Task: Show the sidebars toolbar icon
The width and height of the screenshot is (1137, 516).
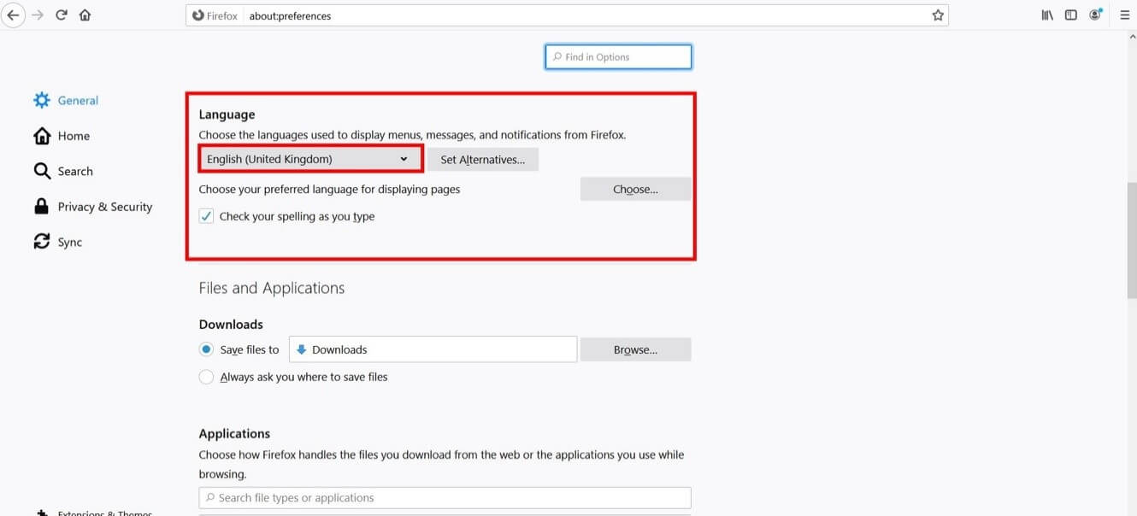Action: click(x=1071, y=15)
